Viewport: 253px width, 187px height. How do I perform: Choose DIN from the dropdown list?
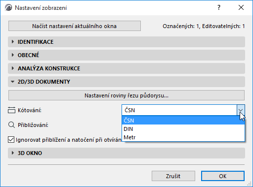(x=183, y=129)
